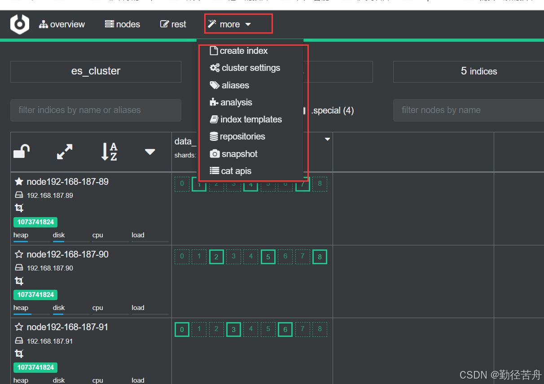Focus the filter nodes by name field
Image resolution: width=544 pixels, height=384 pixels.
469,110
